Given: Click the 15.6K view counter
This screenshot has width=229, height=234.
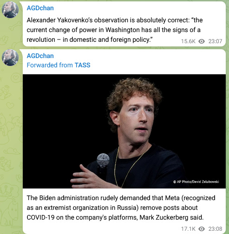Looking at the screenshot, I should click(x=188, y=41).
